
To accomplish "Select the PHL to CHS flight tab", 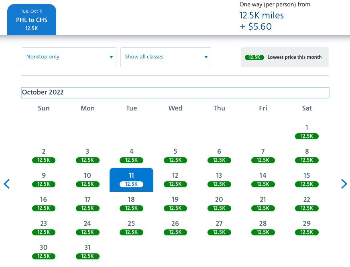I will (31, 19).
